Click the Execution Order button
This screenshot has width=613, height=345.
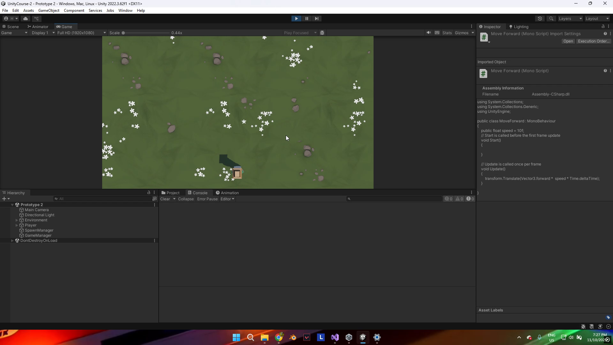coord(594,41)
